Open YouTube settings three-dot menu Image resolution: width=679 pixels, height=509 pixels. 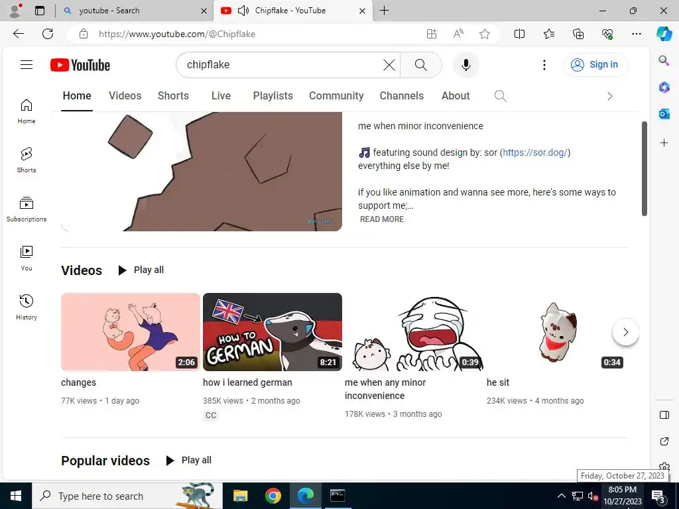click(x=544, y=65)
